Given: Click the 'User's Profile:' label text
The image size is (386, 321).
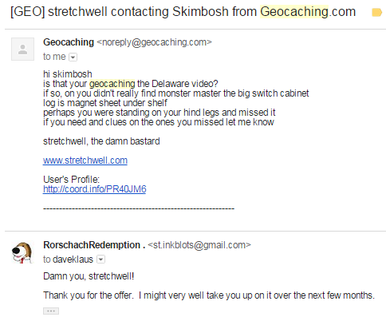Looking at the screenshot, I should [x=71, y=180].
